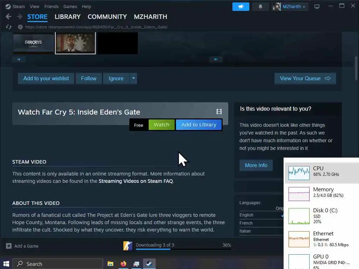Select the Far Cry 5 logo thumbnail

pos(33,43)
